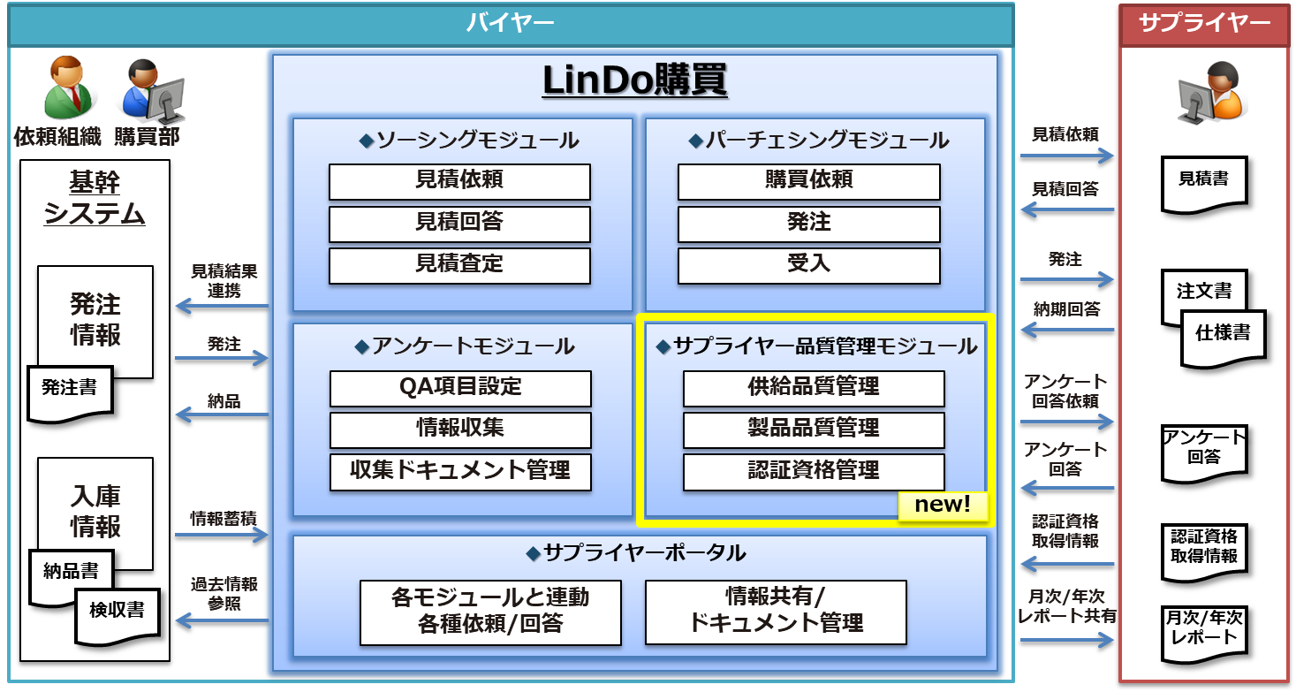
Task: Click the 見積結果連携 label
Action: (x=224, y=281)
